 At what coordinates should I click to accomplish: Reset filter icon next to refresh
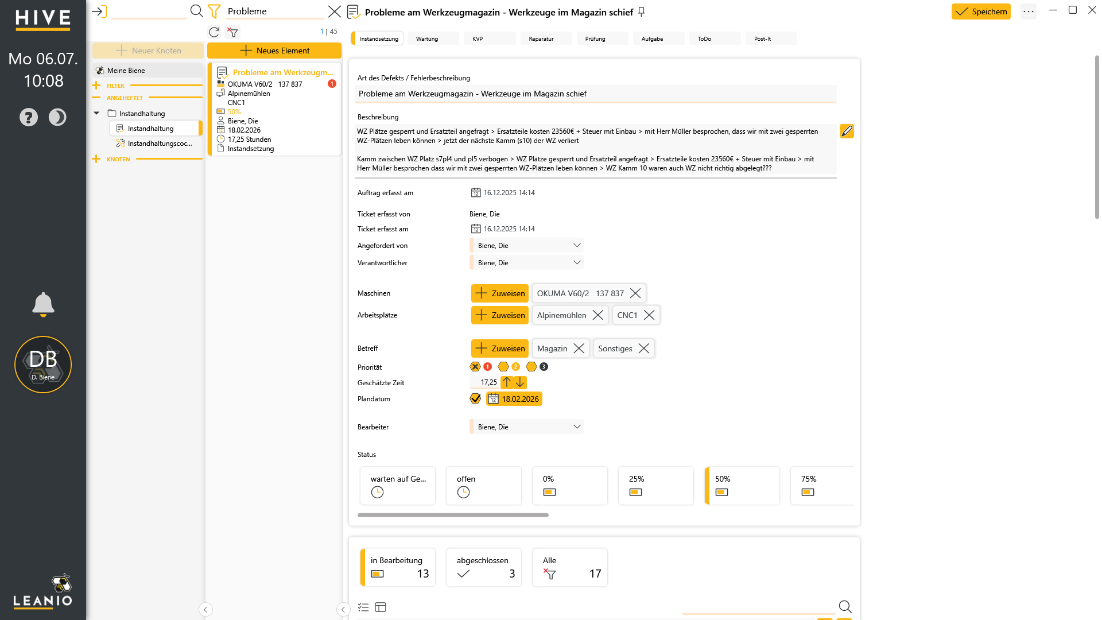(232, 32)
